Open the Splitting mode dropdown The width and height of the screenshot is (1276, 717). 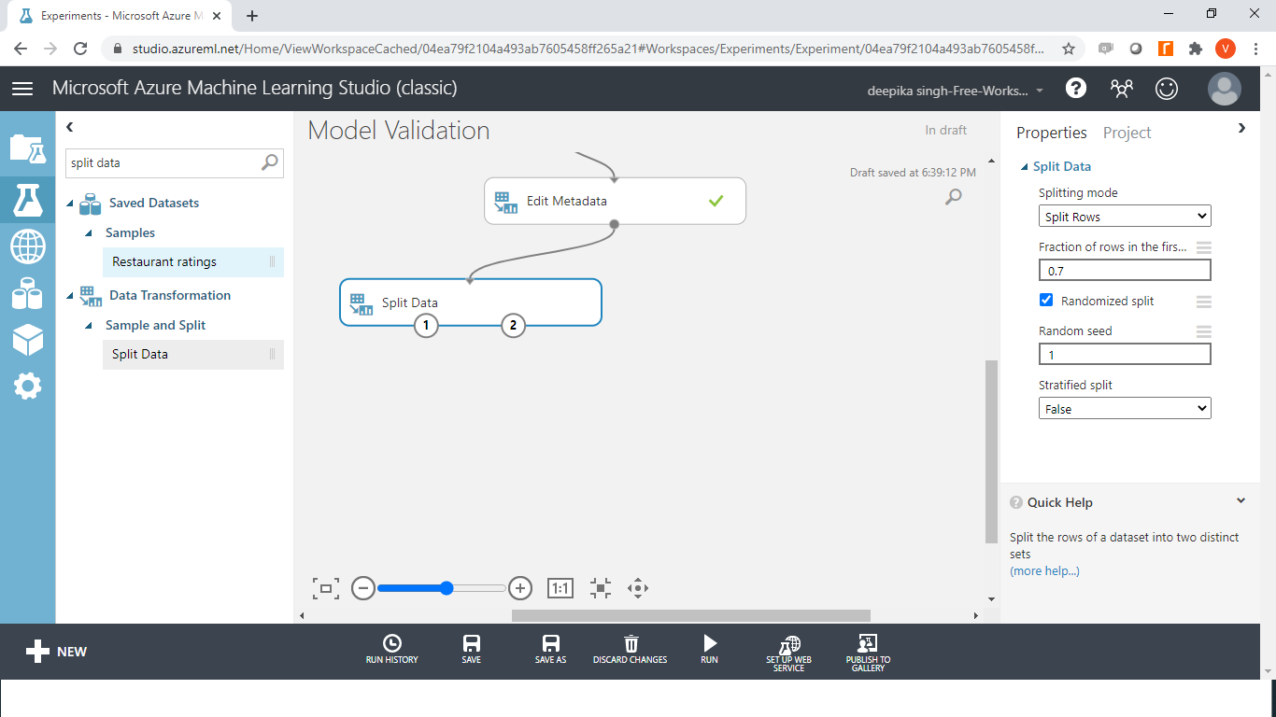(x=1125, y=217)
